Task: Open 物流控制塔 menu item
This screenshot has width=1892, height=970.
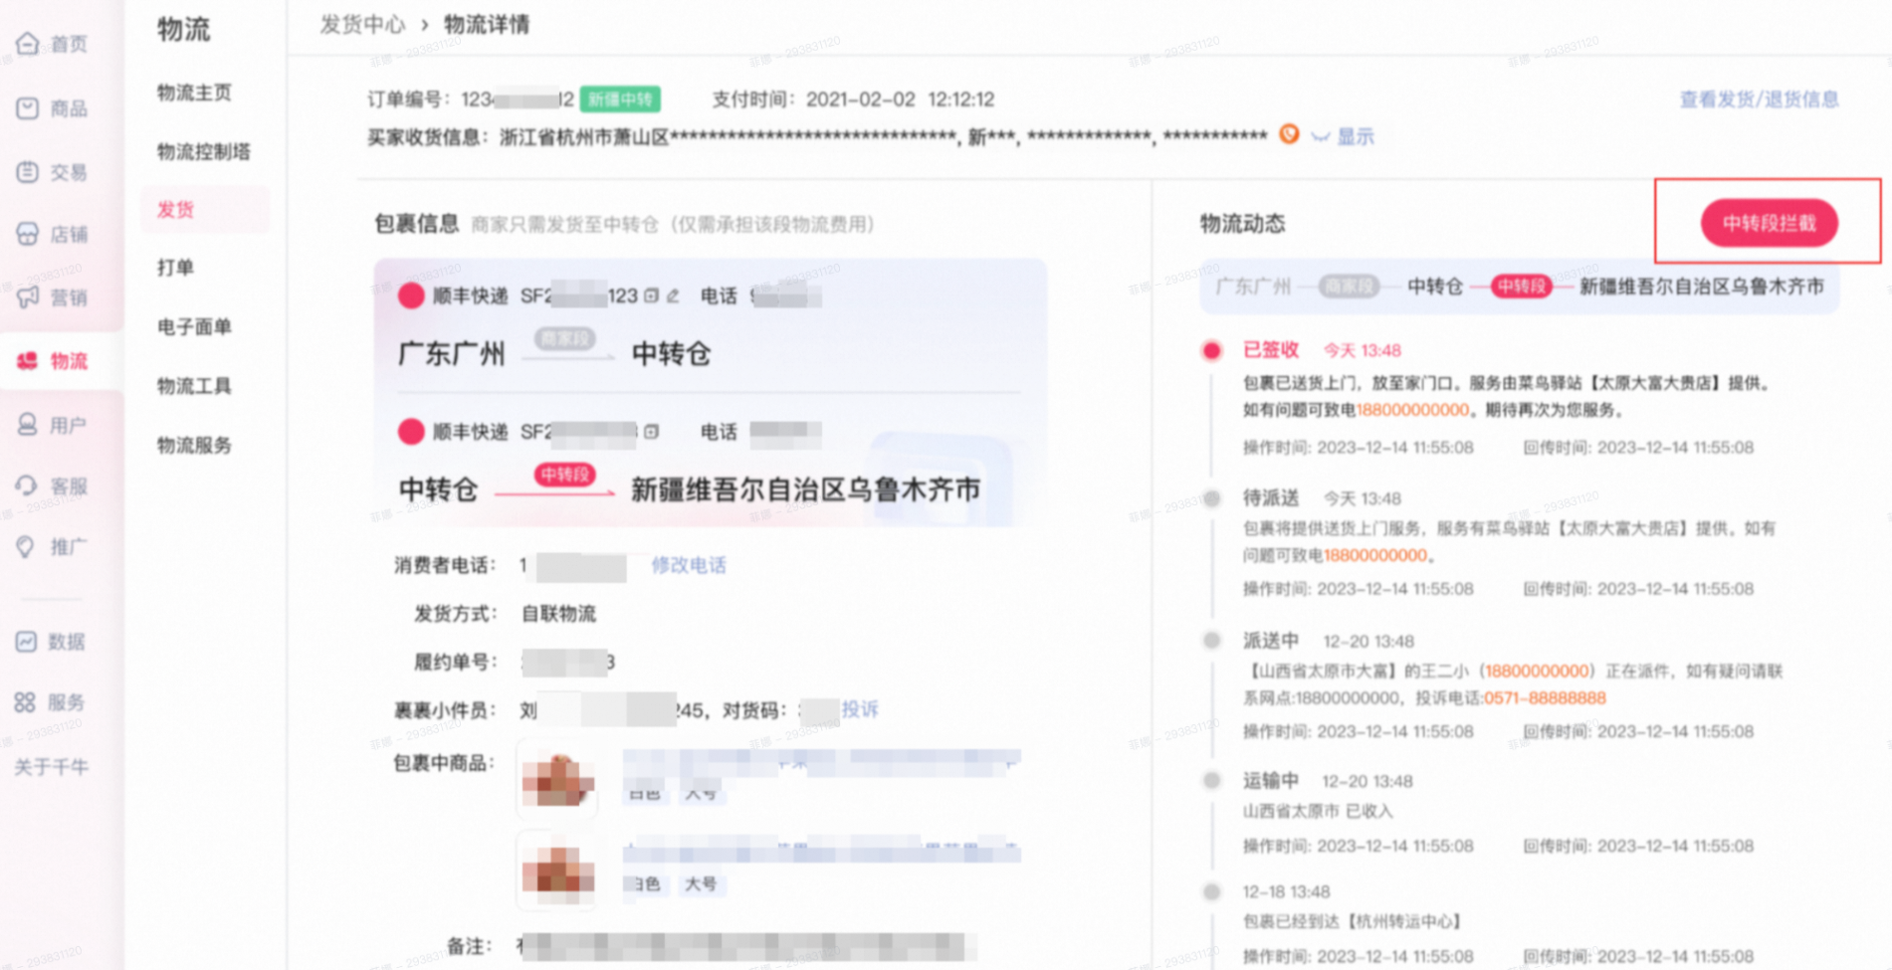Action: click(x=204, y=151)
